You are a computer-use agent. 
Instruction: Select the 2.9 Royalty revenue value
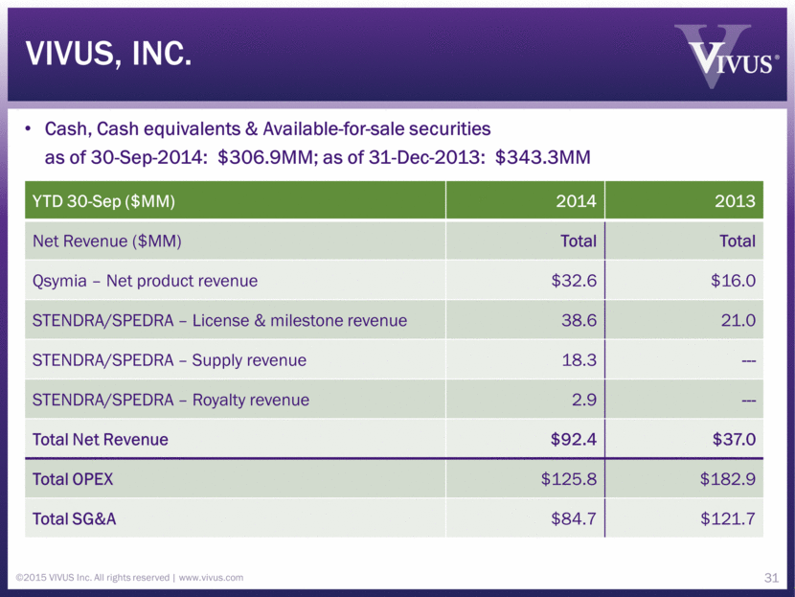[582, 400]
